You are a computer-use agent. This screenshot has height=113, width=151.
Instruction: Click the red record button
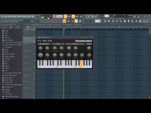click(x=54, y=17)
